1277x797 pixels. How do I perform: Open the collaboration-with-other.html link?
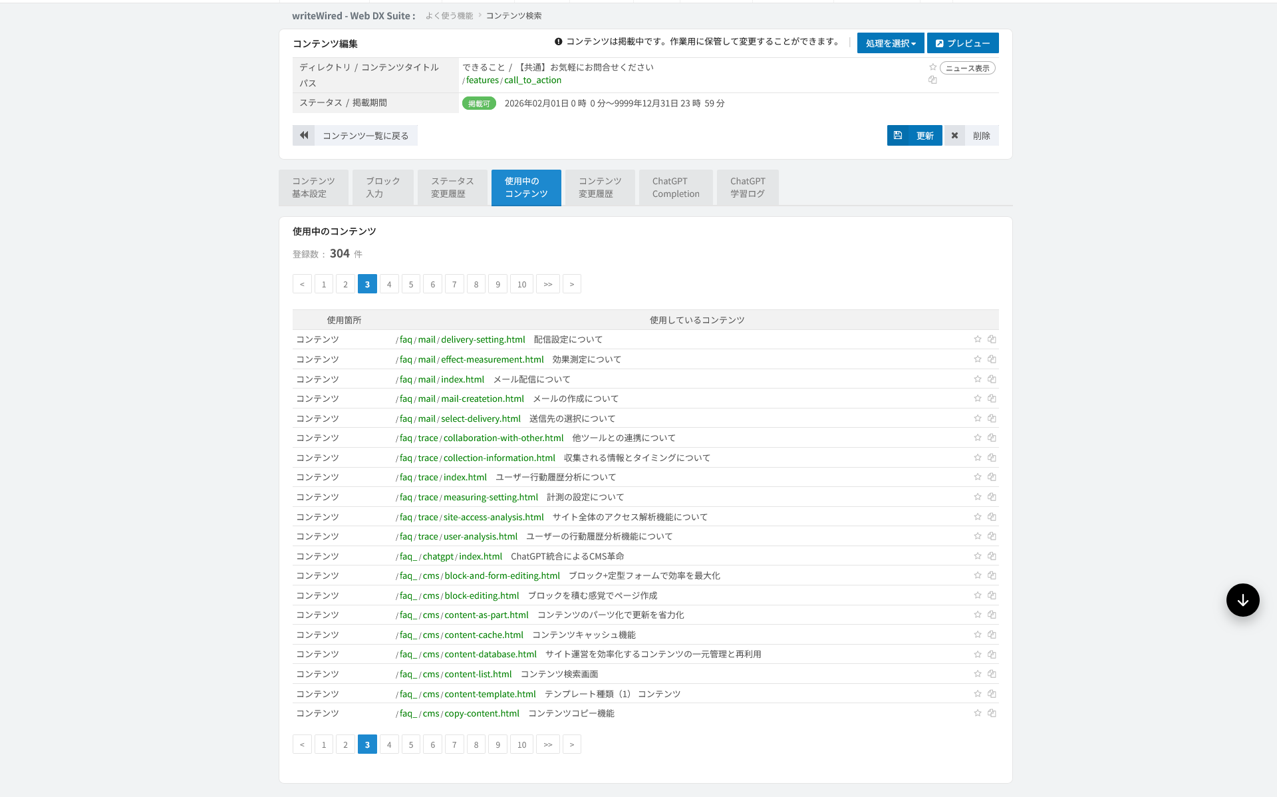(503, 438)
